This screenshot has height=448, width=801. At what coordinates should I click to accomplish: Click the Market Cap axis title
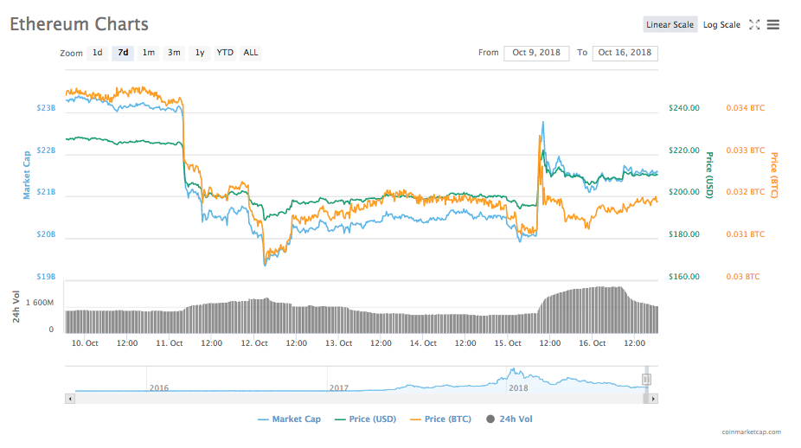point(27,176)
